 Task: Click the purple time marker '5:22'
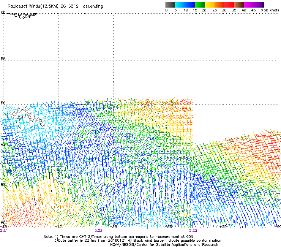pos(99,231)
